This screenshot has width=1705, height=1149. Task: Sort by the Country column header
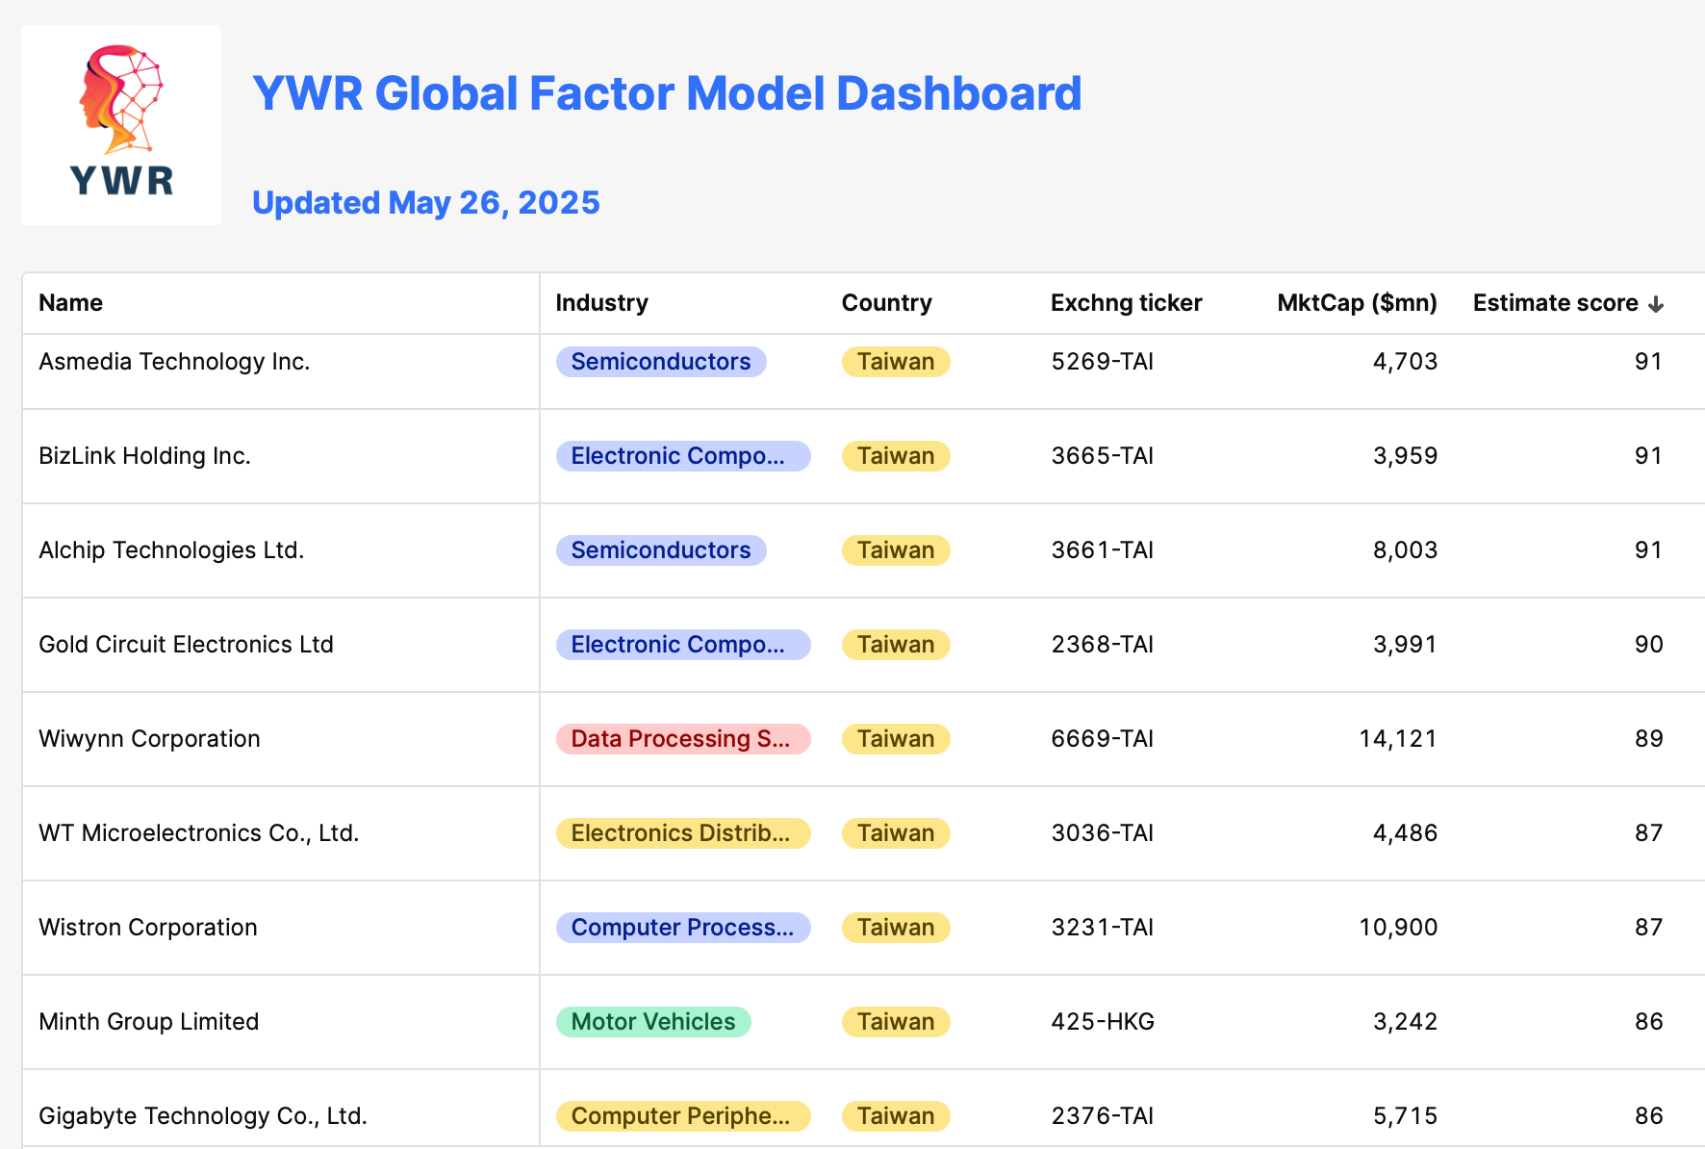tap(886, 303)
